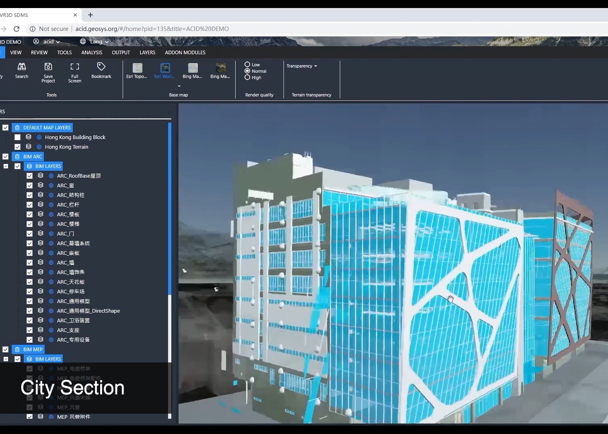This screenshot has height=434, width=608.
Task: Click the layers panel vertical scrollbar
Action: [170, 209]
